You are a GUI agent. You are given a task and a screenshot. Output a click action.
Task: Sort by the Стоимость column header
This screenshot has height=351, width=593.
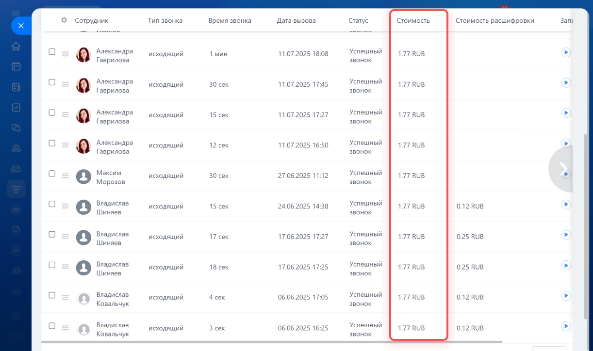[x=413, y=20]
